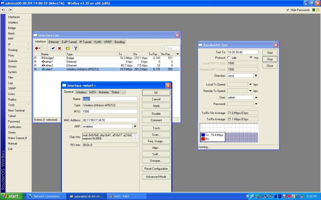Expand the Local Tx Speed arrow
321x200 pixels.
click(x=250, y=84)
